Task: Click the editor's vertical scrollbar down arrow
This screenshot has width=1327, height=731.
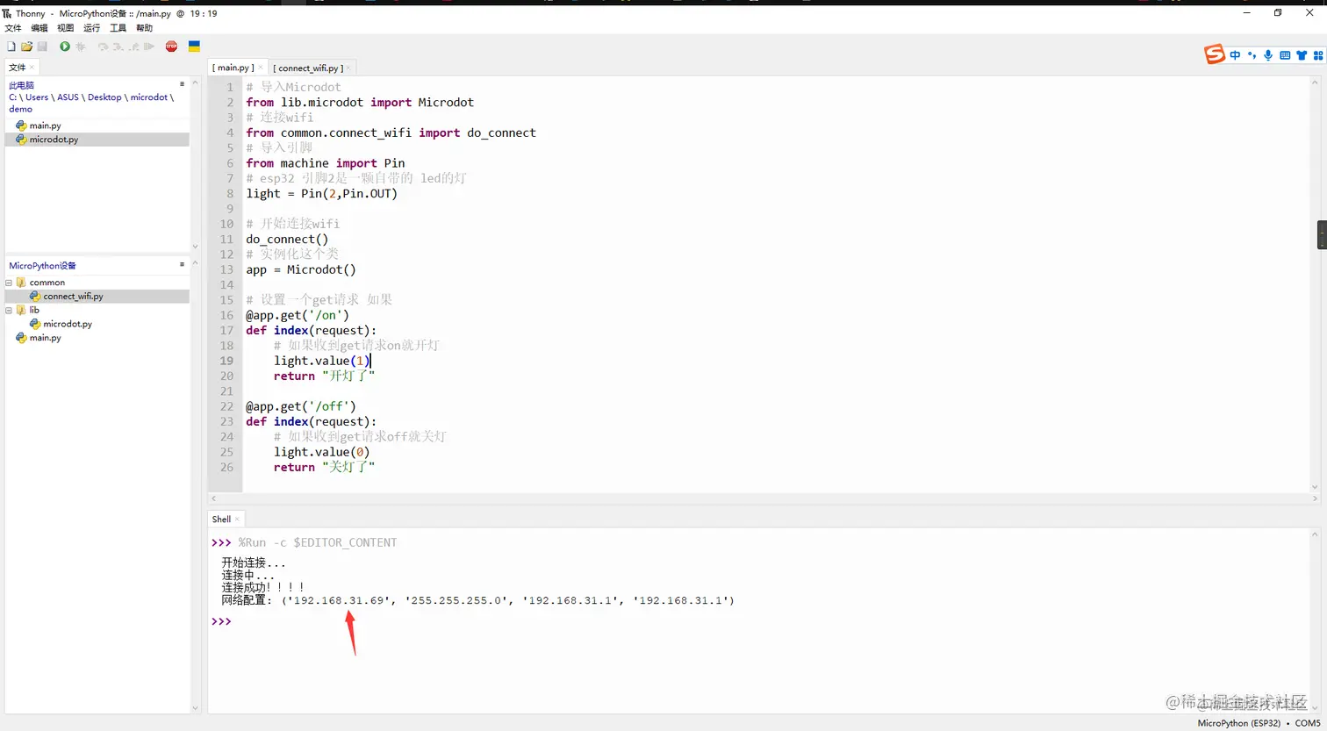Action: click(1315, 487)
